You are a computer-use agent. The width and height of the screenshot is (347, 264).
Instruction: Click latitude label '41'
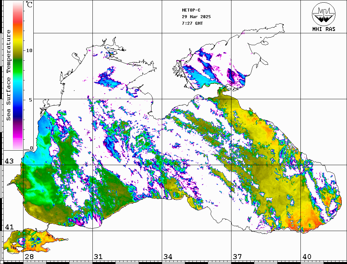[x=9, y=227]
